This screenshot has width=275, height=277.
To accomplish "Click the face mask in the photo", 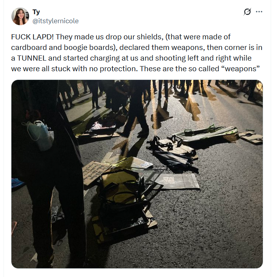I will [x=40, y=134].
